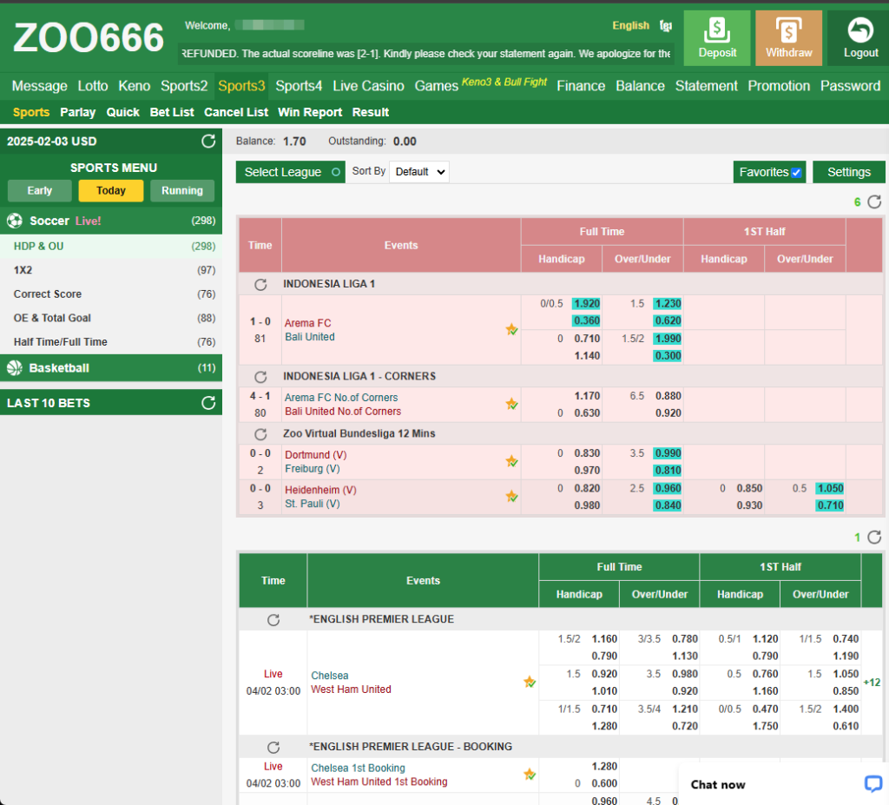Open the Chat now bubble icon

tap(873, 784)
